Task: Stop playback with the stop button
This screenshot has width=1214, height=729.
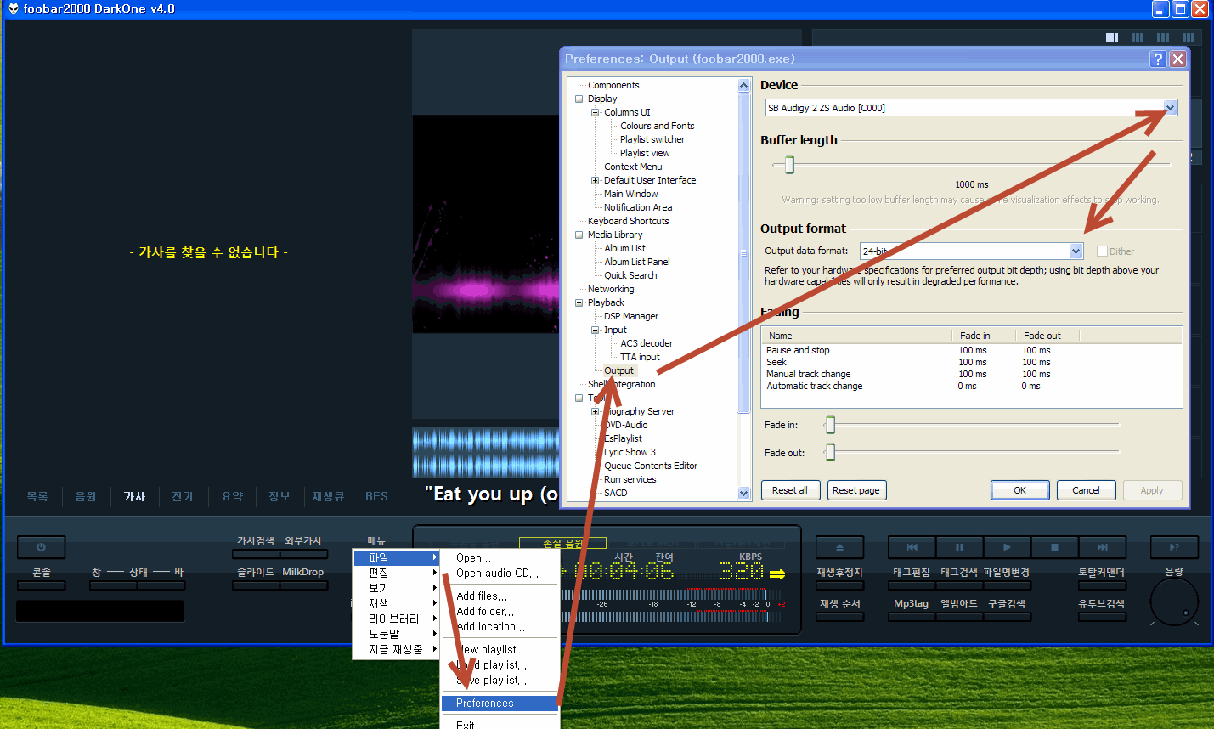Action: [1054, 547]
